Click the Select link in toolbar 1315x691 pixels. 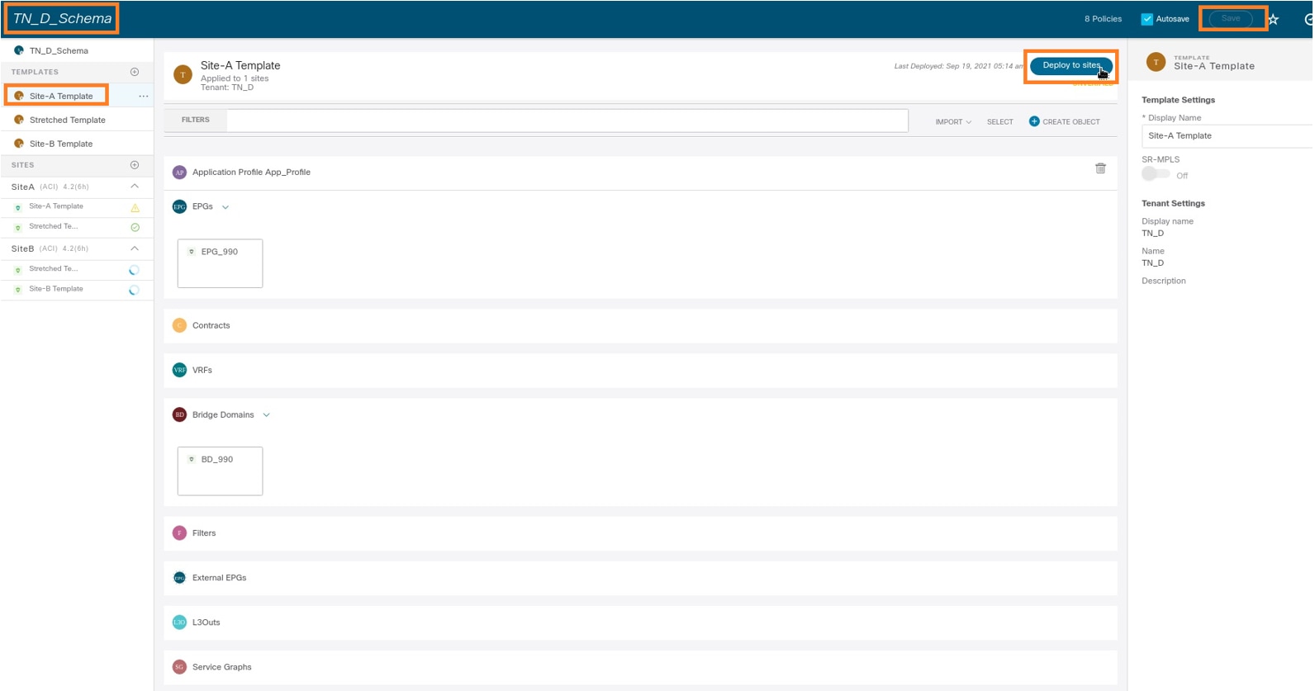tap(999, 122)
